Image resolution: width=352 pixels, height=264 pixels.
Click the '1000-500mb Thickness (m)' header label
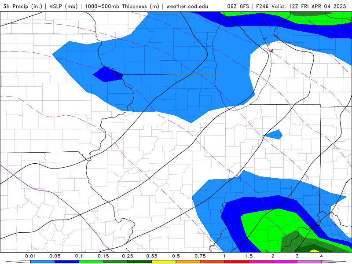click(122, 6)
